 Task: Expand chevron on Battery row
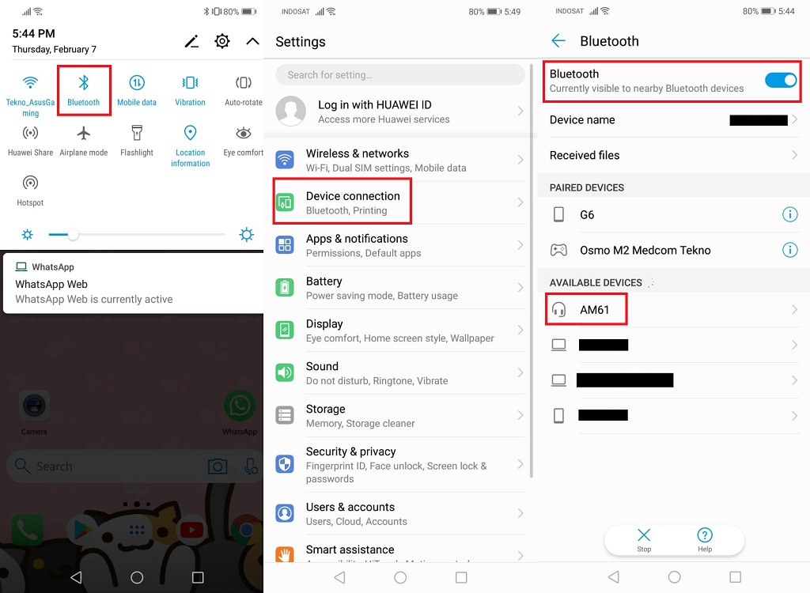click(520, 288)
